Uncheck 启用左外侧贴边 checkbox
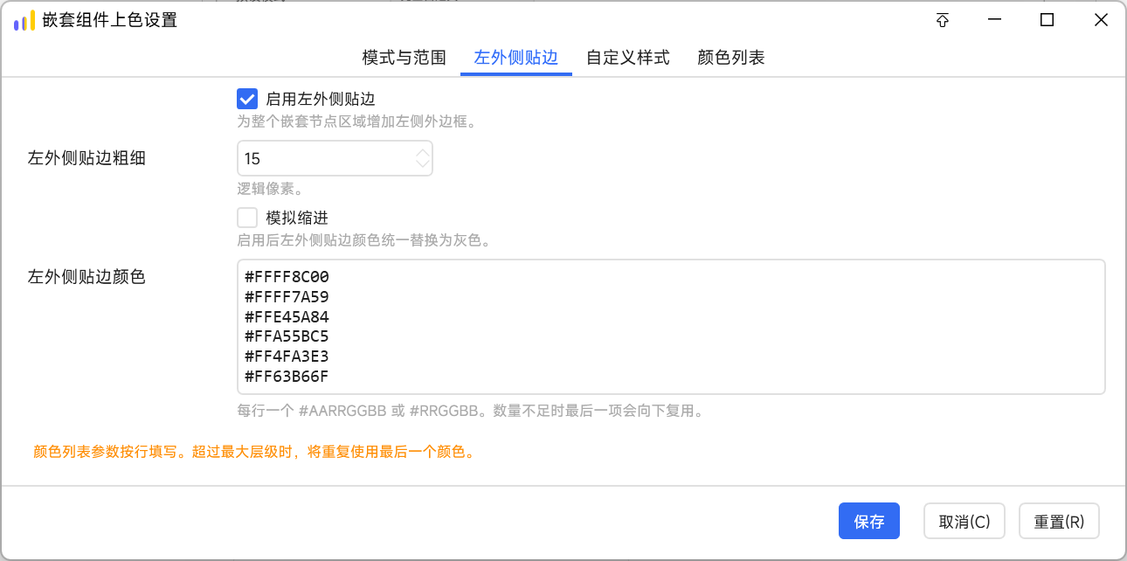 (x=247, y=99)
